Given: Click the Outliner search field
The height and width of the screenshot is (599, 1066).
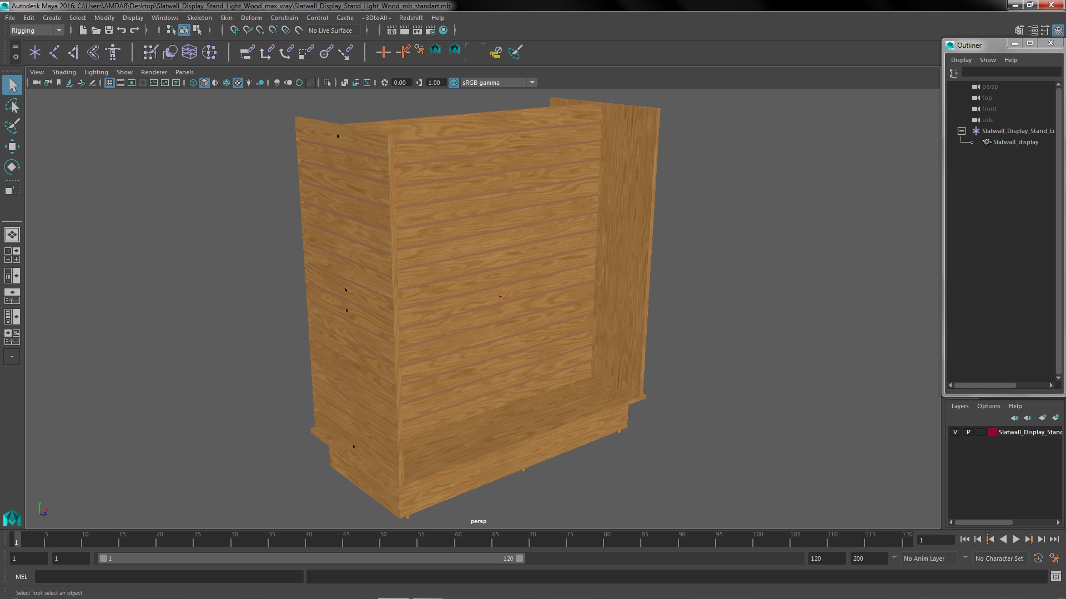Looking at the screenshot, I should (x=1010, y=73).
